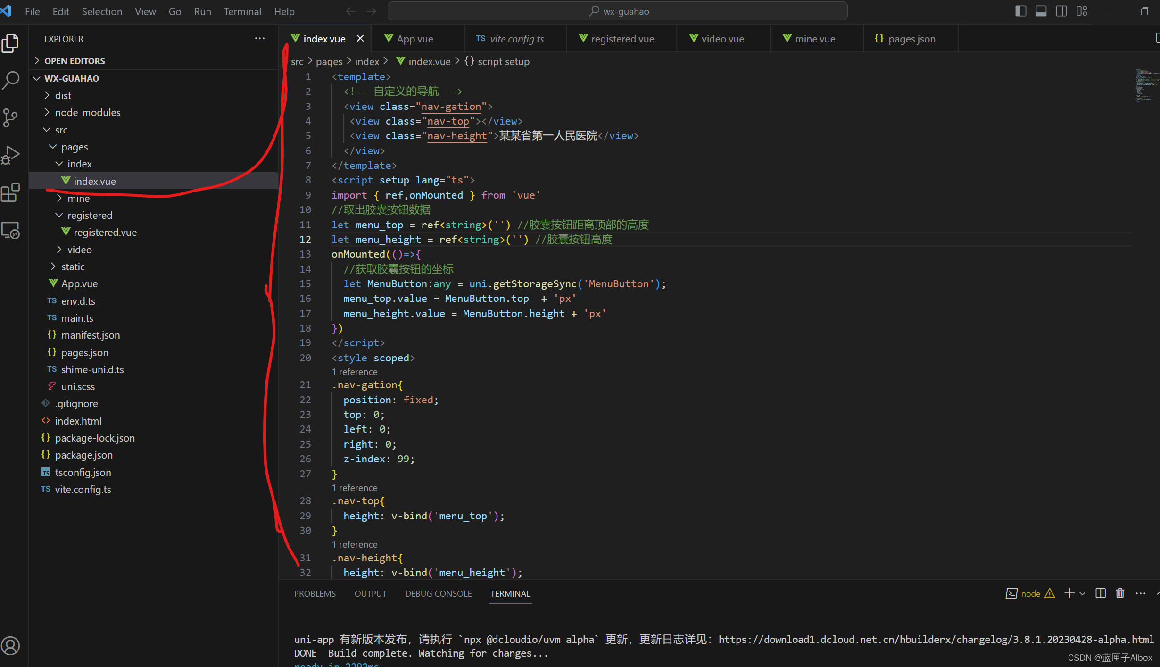Open the Accounts menu icon
The width and height of the screenshot is (1160, 667).
[x=11, y=645]
